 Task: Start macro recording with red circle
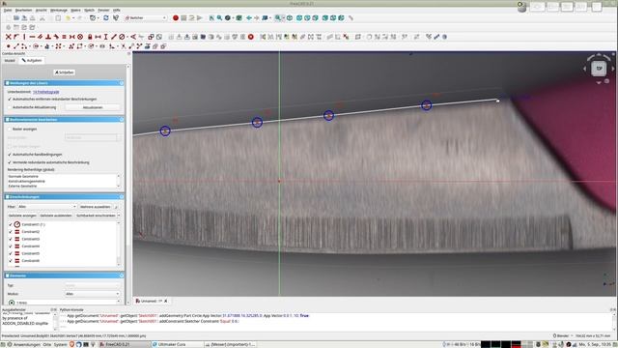pyautogui.click(x=176, y=17)
